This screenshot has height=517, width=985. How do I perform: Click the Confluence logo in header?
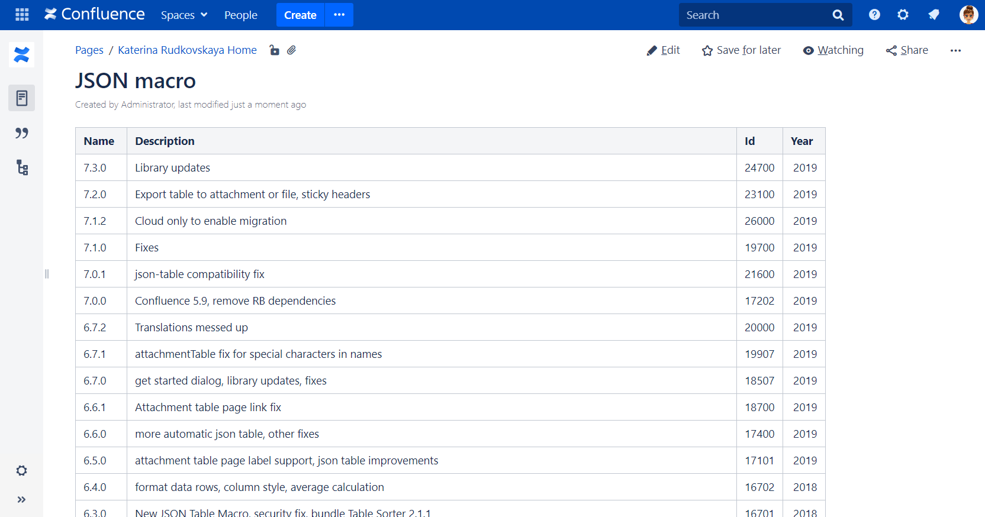95,15
